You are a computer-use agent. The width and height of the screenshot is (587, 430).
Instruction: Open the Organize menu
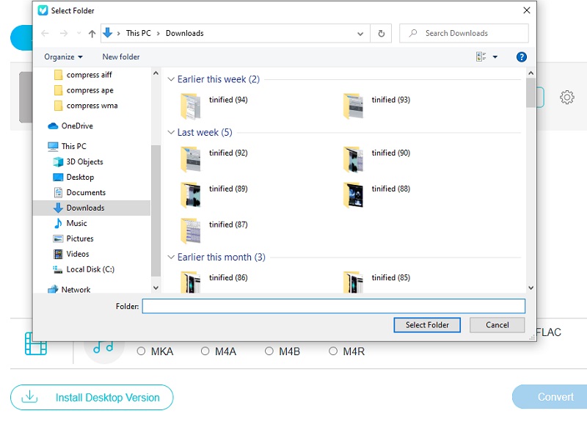point(63,57)
